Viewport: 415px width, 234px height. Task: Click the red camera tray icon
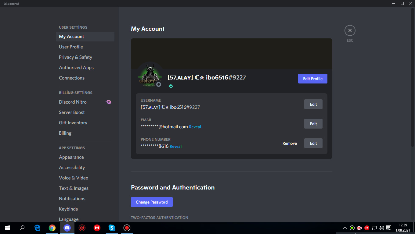pyautogui.click(x=359, y=228)
